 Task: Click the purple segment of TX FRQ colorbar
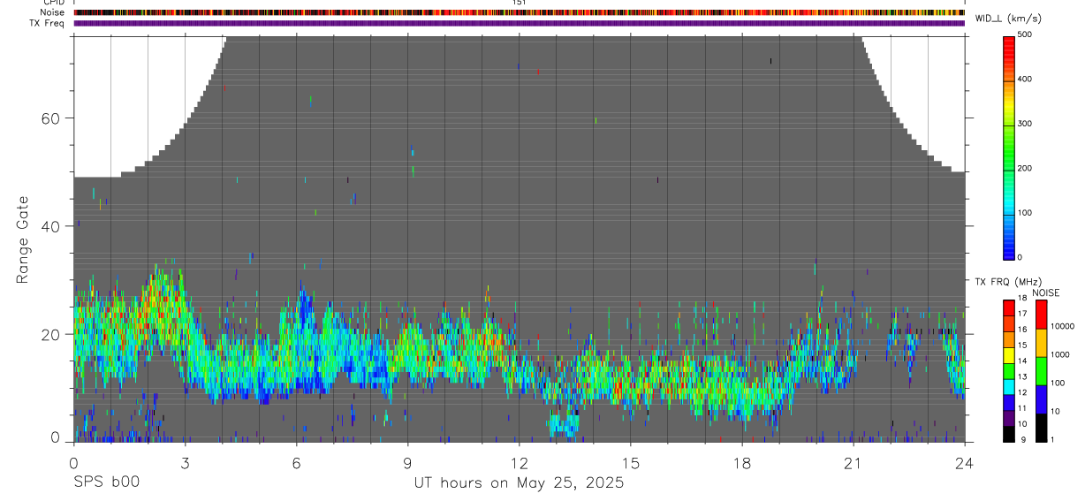pos(1008,416)
